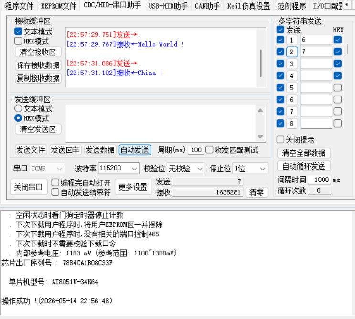Enable HEX checkbox for string row 5
This screenshot has height=319, width=355.
coord(338,87)
